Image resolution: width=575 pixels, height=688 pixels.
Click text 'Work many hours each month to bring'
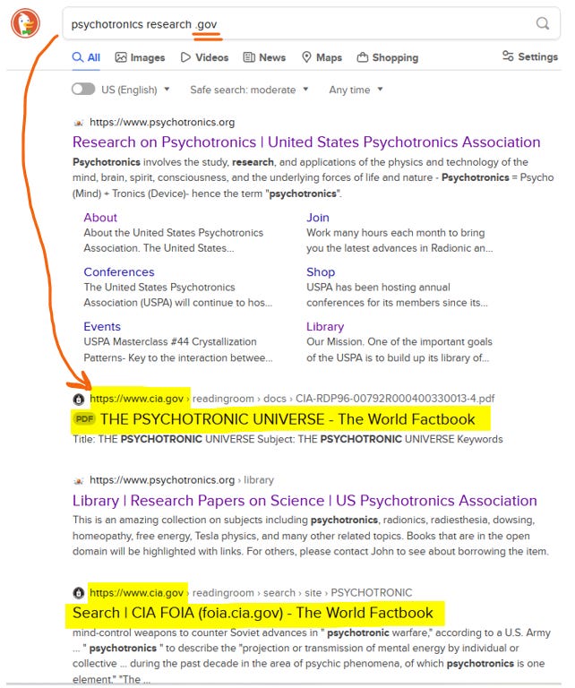pos(395,233)
